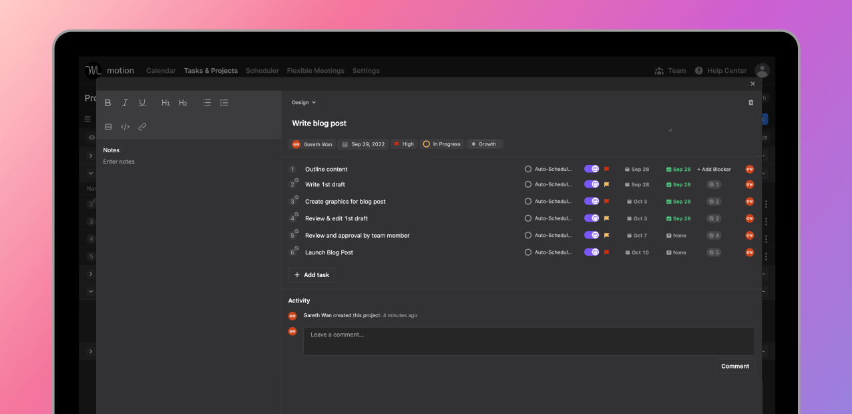Change priority flag of Create graphics task
This screenshot has height=414, width=852.
coord(607,201)
